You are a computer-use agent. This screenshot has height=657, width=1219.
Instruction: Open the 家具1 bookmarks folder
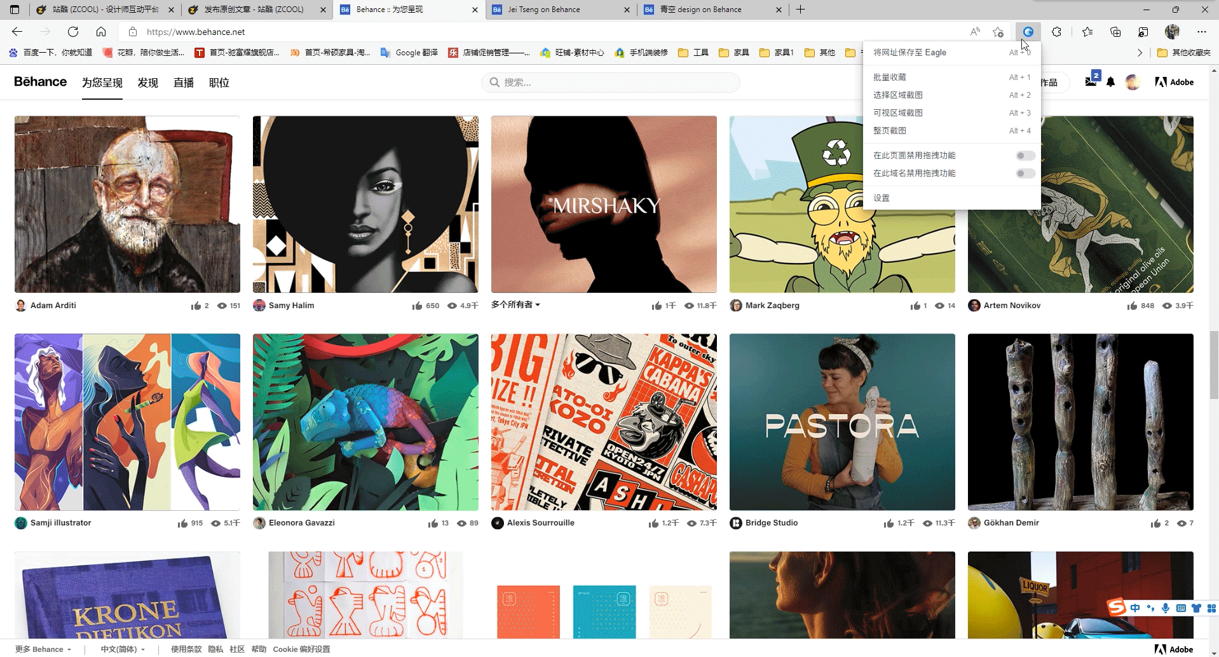pos(777,53)
